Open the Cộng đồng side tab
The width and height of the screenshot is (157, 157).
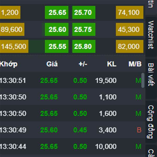click(x=151, y=122)
